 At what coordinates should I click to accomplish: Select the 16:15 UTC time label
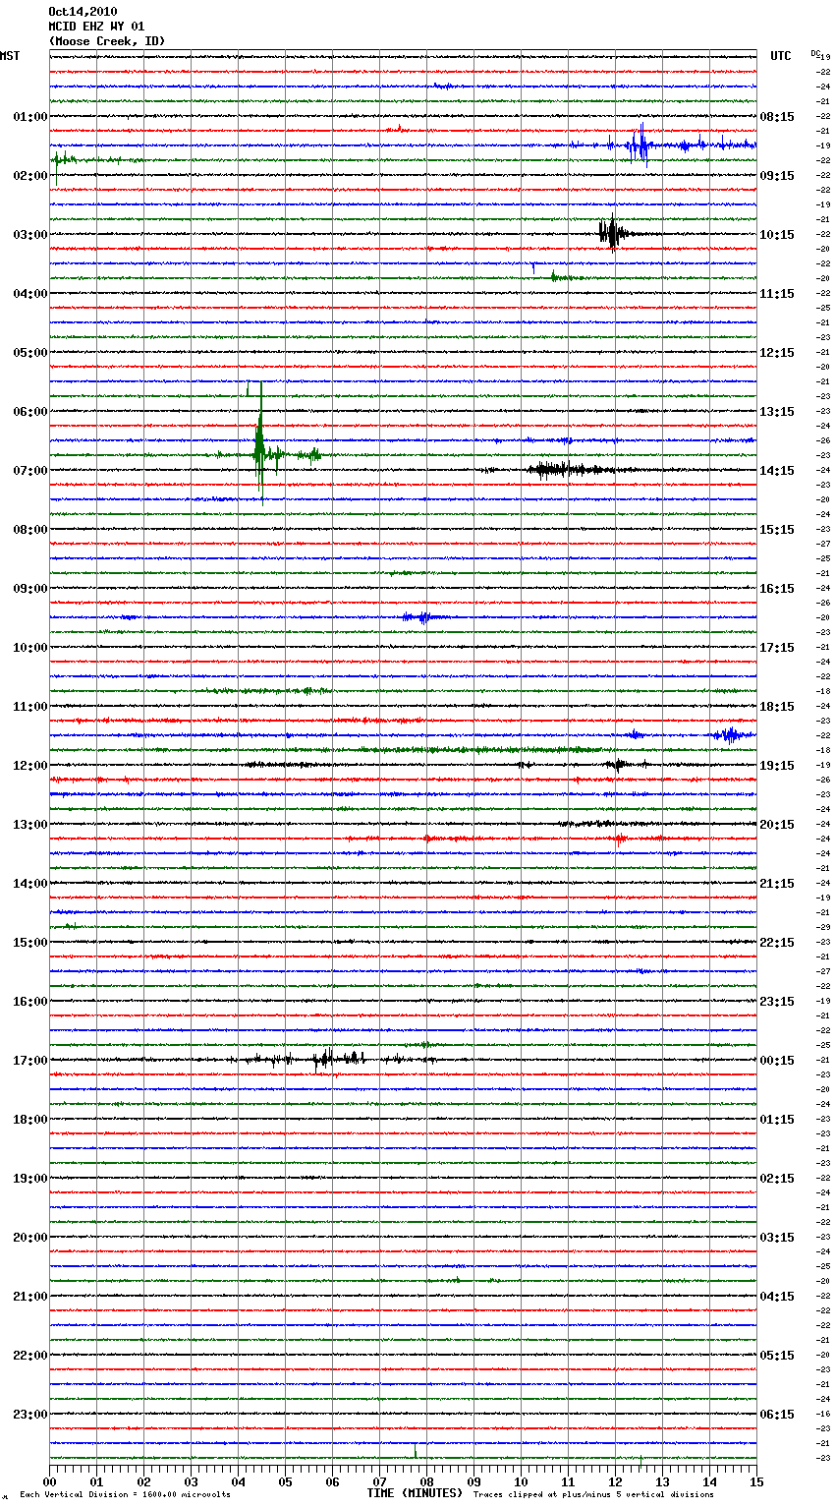click(777, 589)
